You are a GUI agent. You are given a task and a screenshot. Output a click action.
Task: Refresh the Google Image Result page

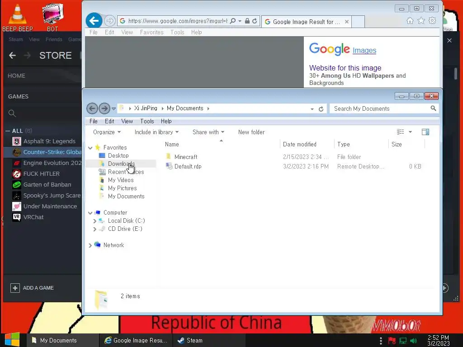pyautogui.click(x=255, y=21)
